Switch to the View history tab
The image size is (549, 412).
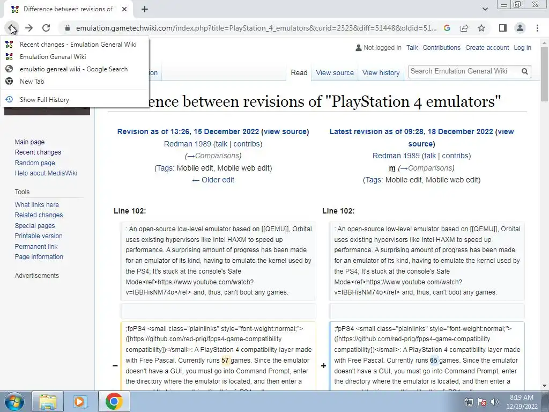(x=381, y=72)
